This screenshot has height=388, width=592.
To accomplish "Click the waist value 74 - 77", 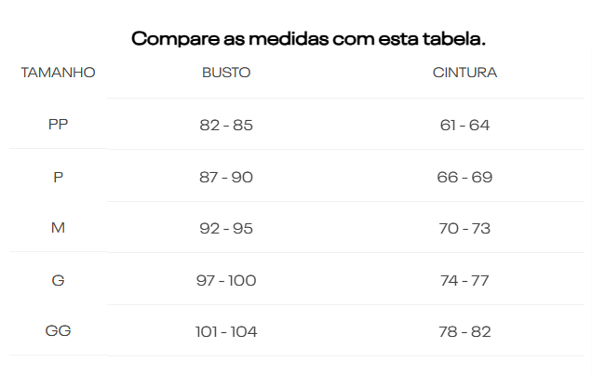I will click(464, 280).
